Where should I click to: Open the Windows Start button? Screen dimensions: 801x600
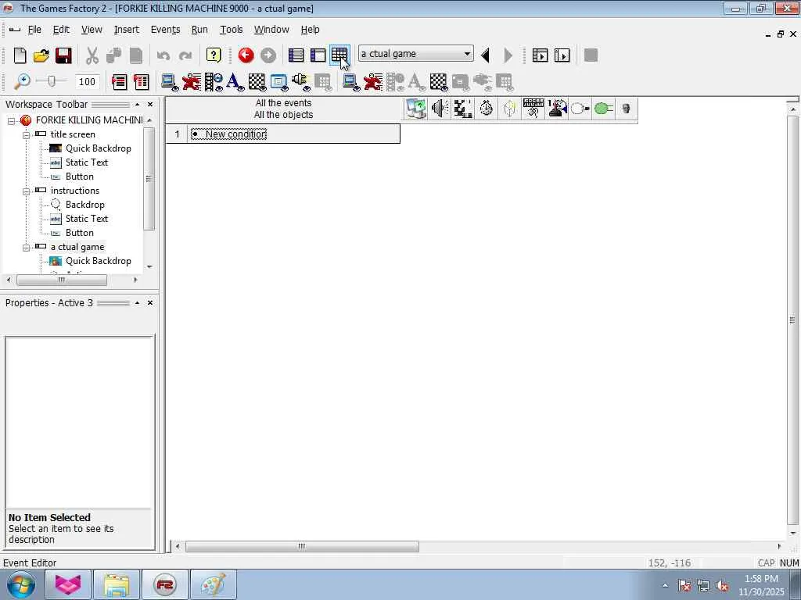pyautogui.click(x=21, y=584)
